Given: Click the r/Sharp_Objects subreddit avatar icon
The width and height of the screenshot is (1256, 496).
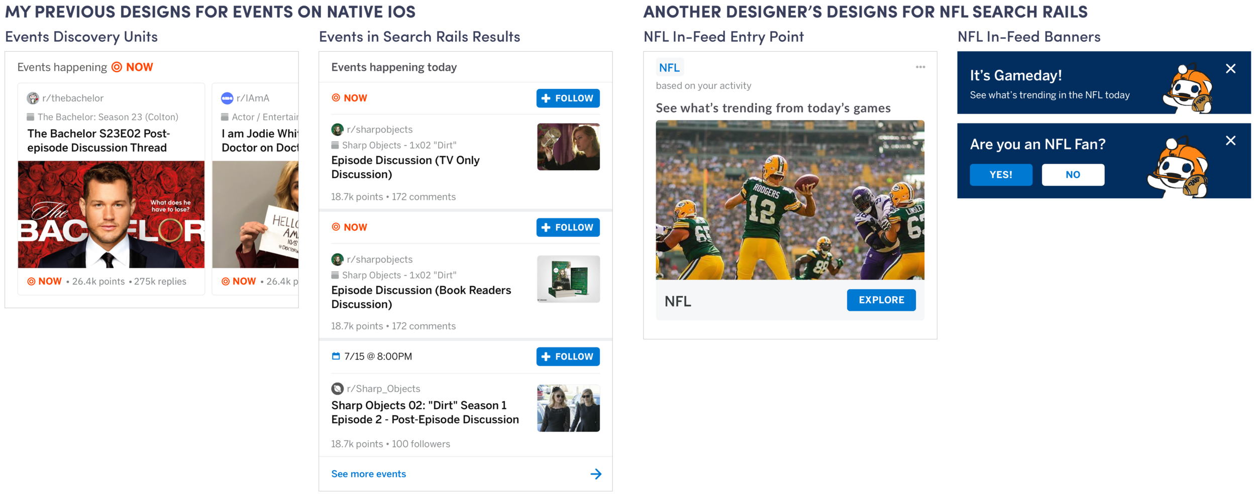Looking at the screenshot, I should tap(338, 389).
